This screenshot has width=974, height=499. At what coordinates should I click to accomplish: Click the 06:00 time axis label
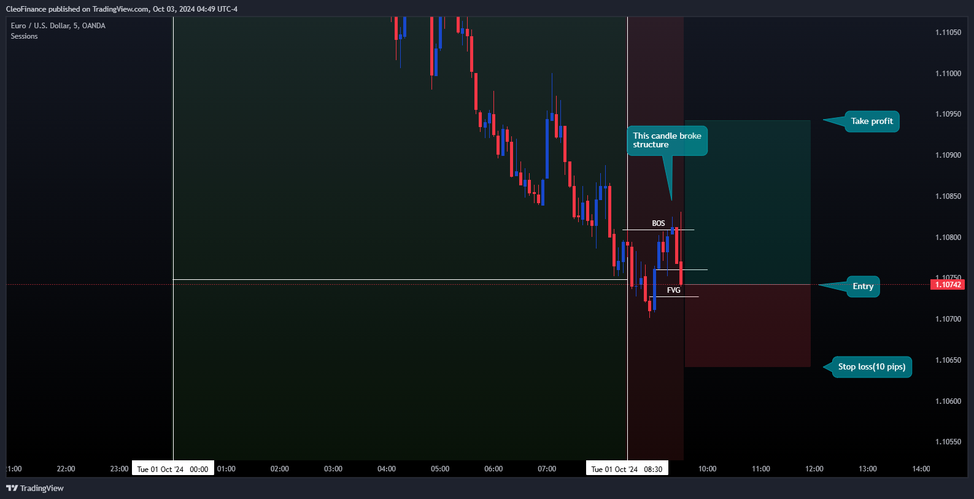coord(493,469)
